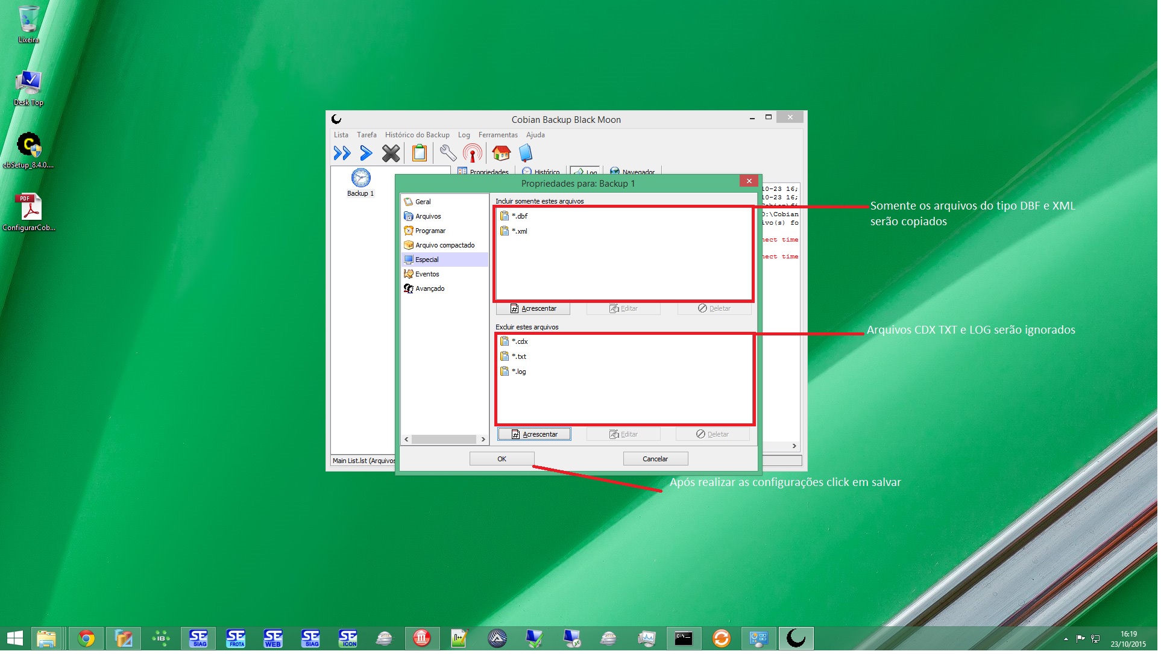Viewport: 1161px width, 654px height.
Task: Click the clipboard new task toolbar icon
Action: click(420, 154)
